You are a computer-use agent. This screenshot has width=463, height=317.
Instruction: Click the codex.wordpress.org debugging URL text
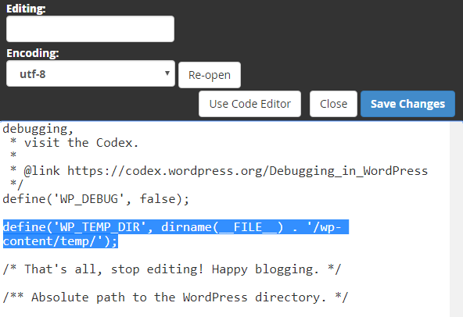click(x=247, y=171)
